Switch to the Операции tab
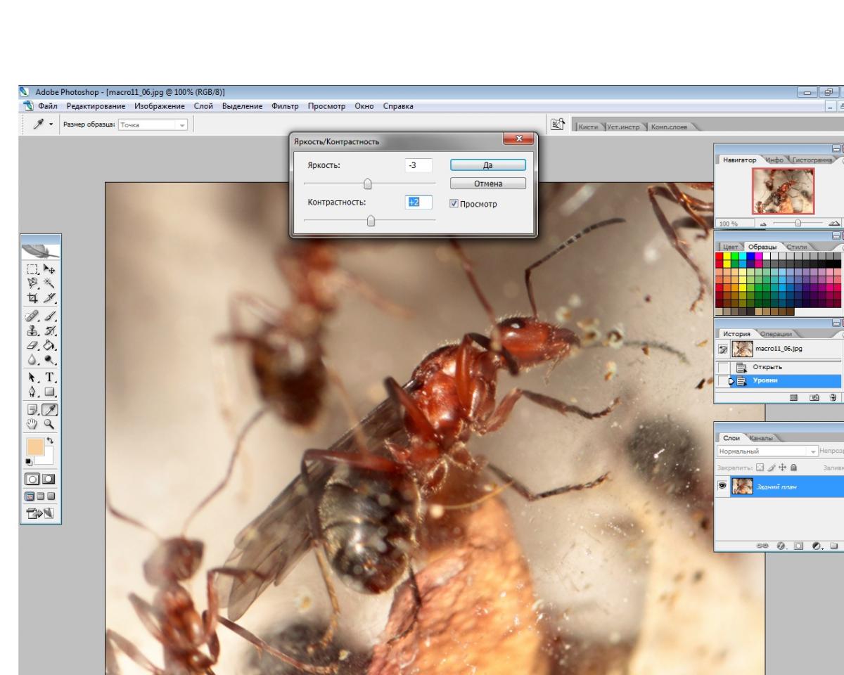The width and height of the screenshot is (844, 675). [x=777, y=333]
